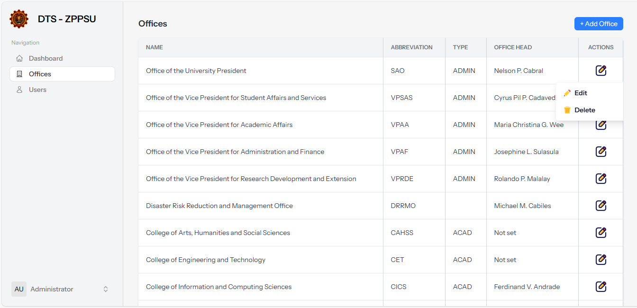Click the pencil icon beside the Edit menu entry
637x308 pixels.
click(x=567, y=92)
